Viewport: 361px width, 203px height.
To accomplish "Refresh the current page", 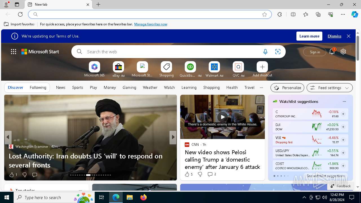I will pos(20,14).
